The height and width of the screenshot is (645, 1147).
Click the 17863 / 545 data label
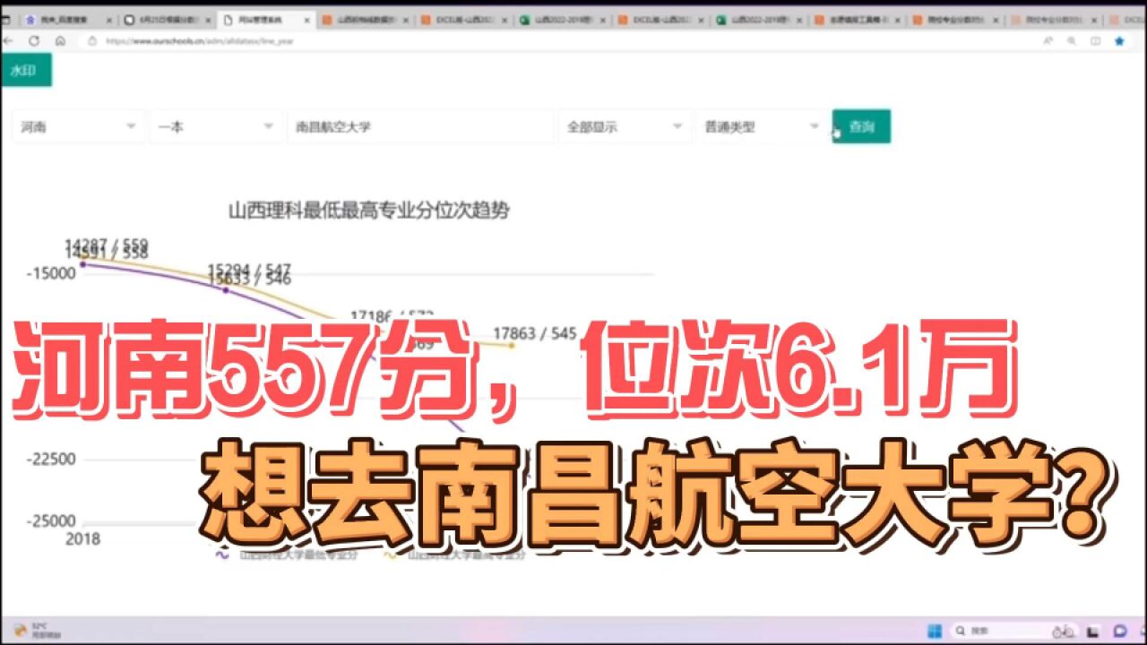[x=533, y=333]
